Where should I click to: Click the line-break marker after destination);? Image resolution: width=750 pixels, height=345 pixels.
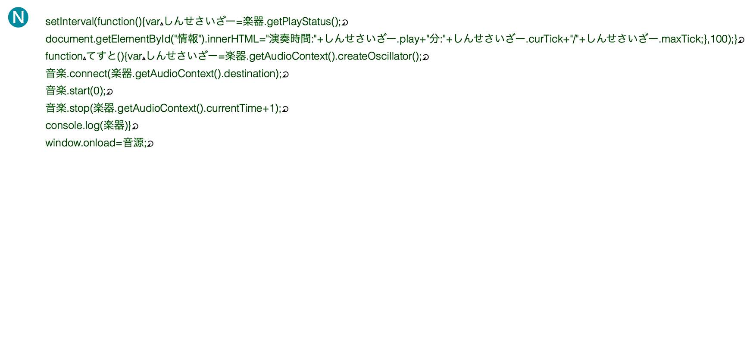coord(285,74)
